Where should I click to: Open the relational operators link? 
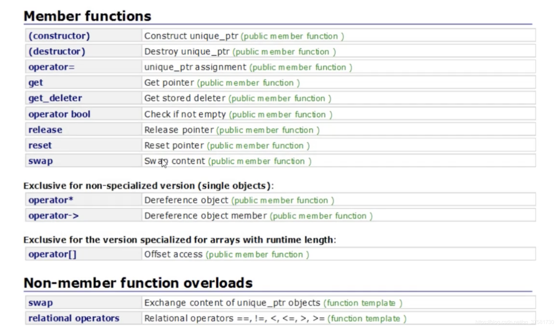pos(74,318)
